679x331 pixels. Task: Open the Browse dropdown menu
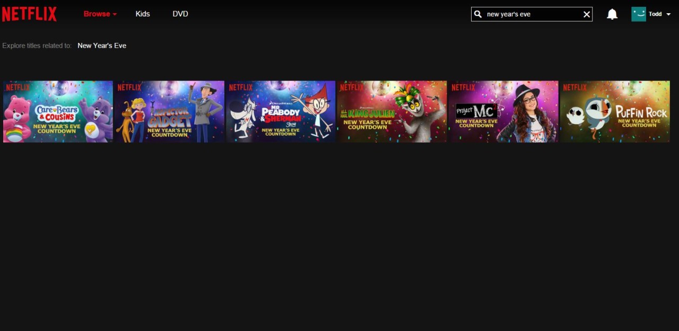pyautogui.click(x=100, y=14)
